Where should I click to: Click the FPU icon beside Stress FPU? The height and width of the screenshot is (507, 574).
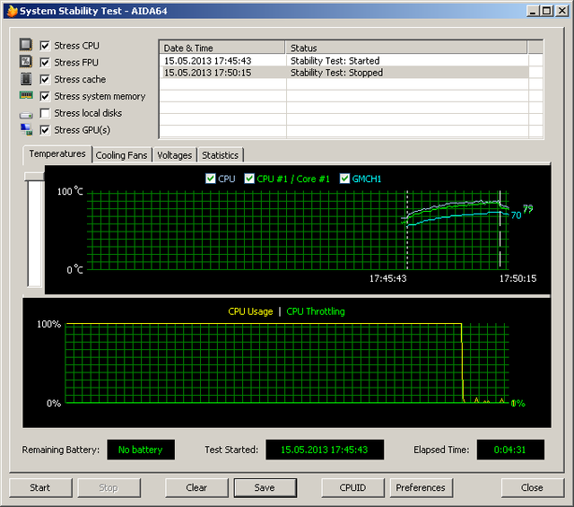[26, 62]
